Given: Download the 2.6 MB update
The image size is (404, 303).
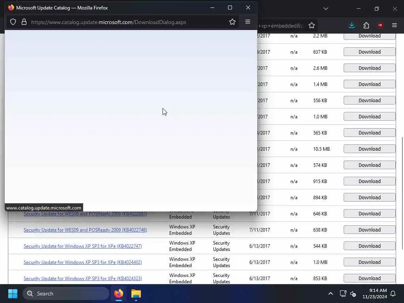Looking at the screenshot, I should [x=369, y=68].
